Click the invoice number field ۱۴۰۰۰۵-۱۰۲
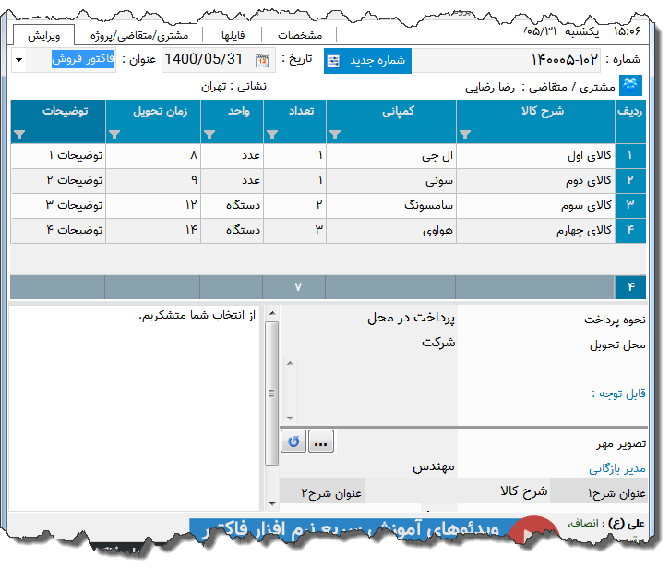 pos(507,60)
